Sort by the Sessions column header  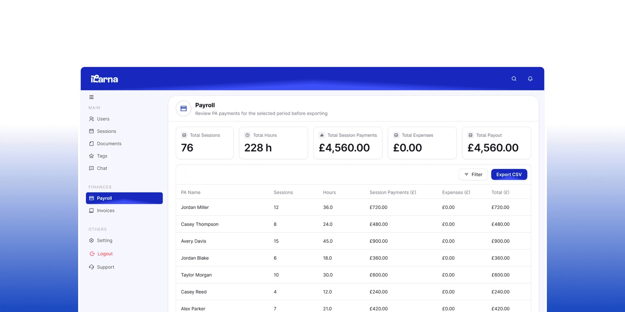coord(283,192)
